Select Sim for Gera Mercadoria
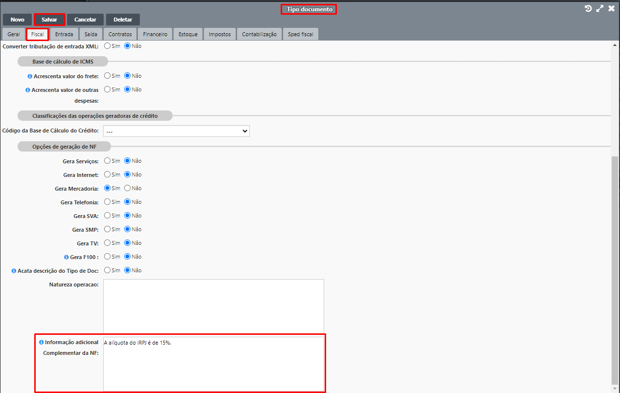 (108, 188)
